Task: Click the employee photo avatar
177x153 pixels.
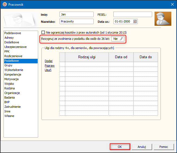Action: (x=163, y=19)
